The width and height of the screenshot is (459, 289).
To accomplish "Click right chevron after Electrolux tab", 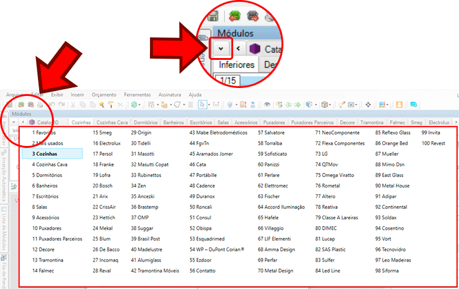I will coord(455,122).
